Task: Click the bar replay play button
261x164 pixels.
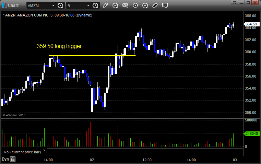Action: (135, 5)
